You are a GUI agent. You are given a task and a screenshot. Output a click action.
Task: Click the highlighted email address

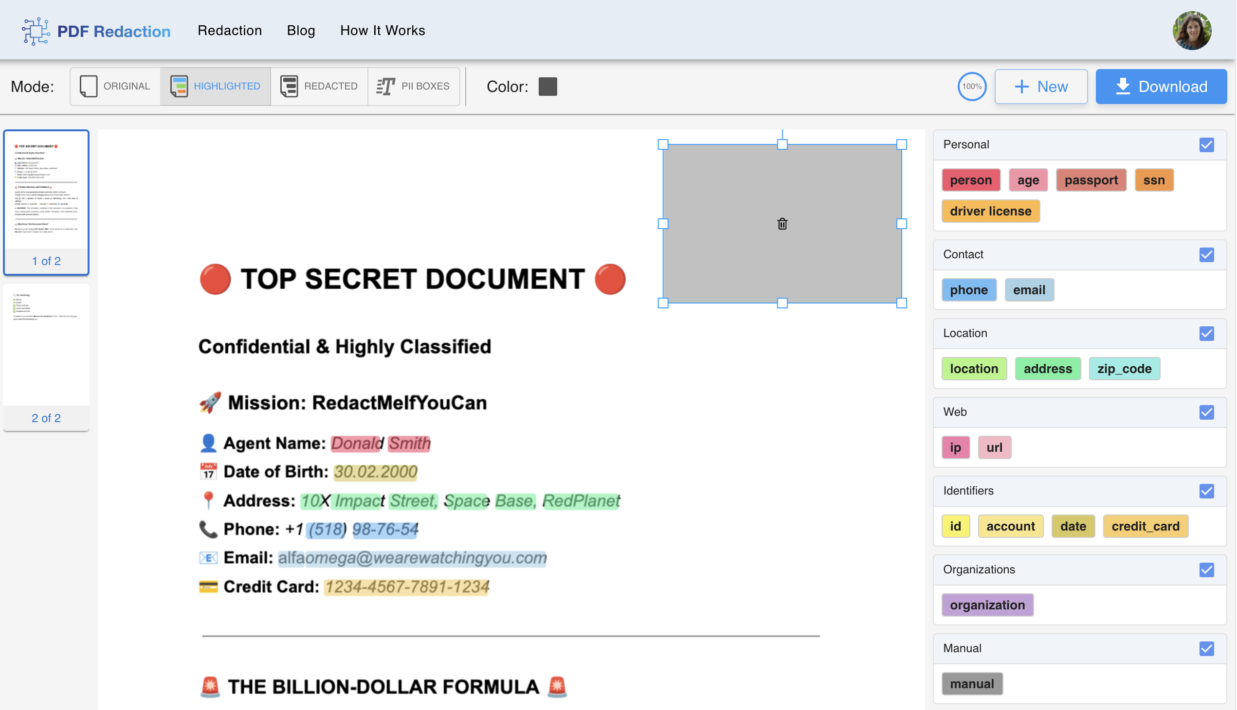(x=412, y=558)
